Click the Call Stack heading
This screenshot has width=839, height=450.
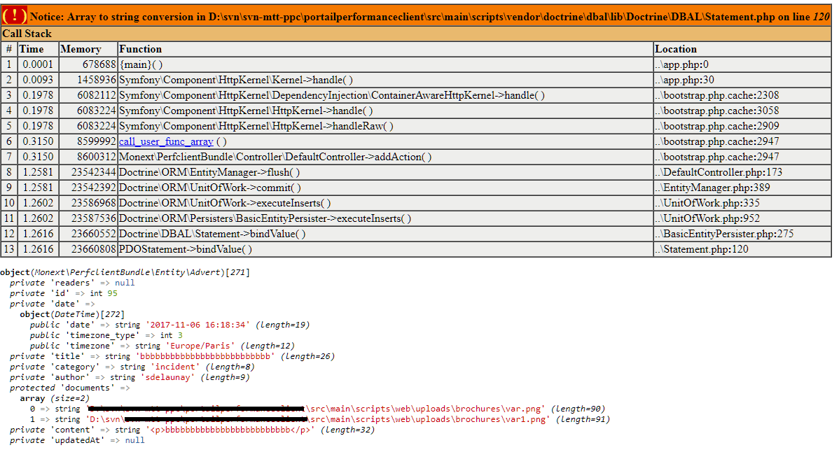click(27, 34)
